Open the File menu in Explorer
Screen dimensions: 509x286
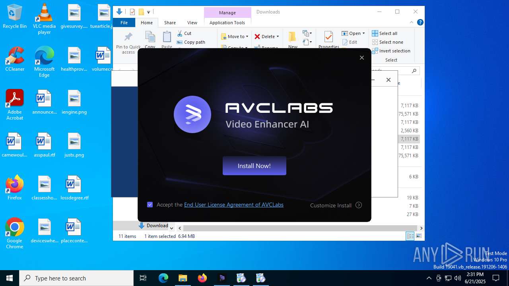[x=124, y=23]
